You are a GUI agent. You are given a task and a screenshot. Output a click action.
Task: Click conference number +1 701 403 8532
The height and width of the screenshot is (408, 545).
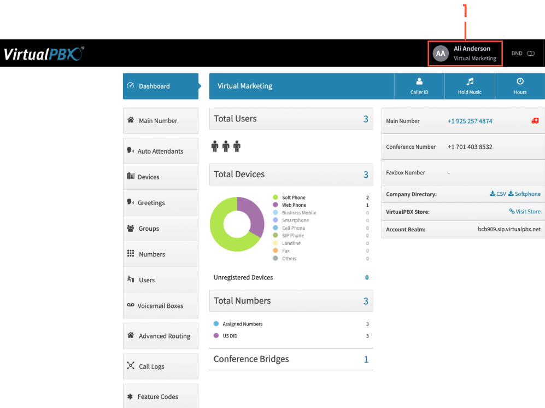click(470, 147)
